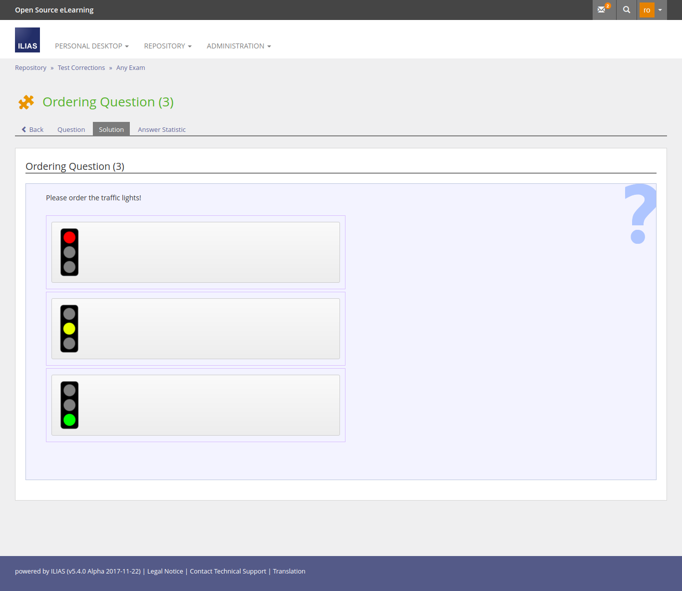Click the ILIAS logo
This screenshot has width=682, height=591.
[27, 40]
